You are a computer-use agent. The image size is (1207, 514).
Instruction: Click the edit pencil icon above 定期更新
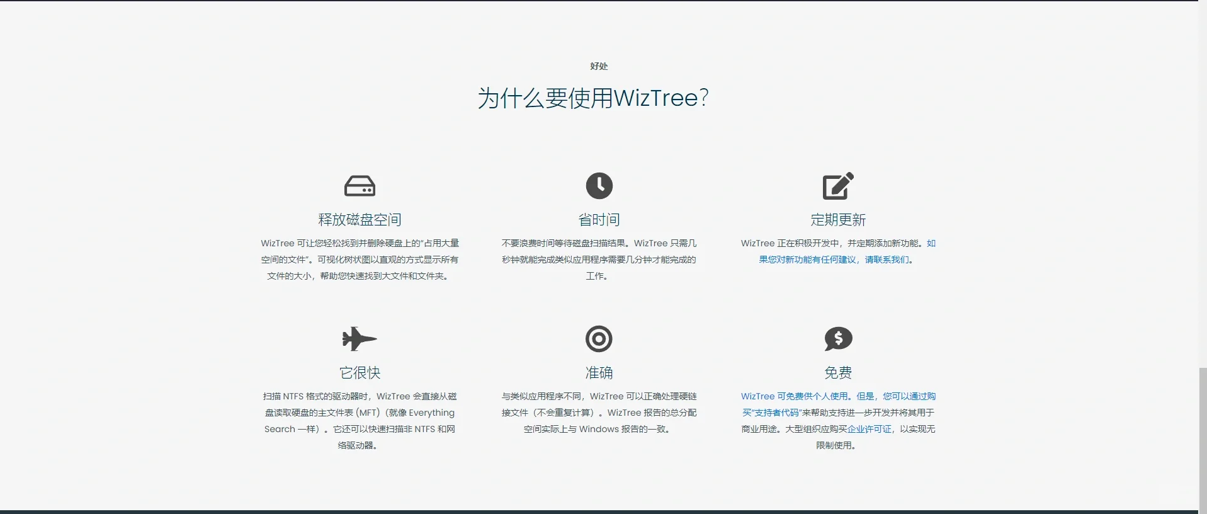(838, 185)
